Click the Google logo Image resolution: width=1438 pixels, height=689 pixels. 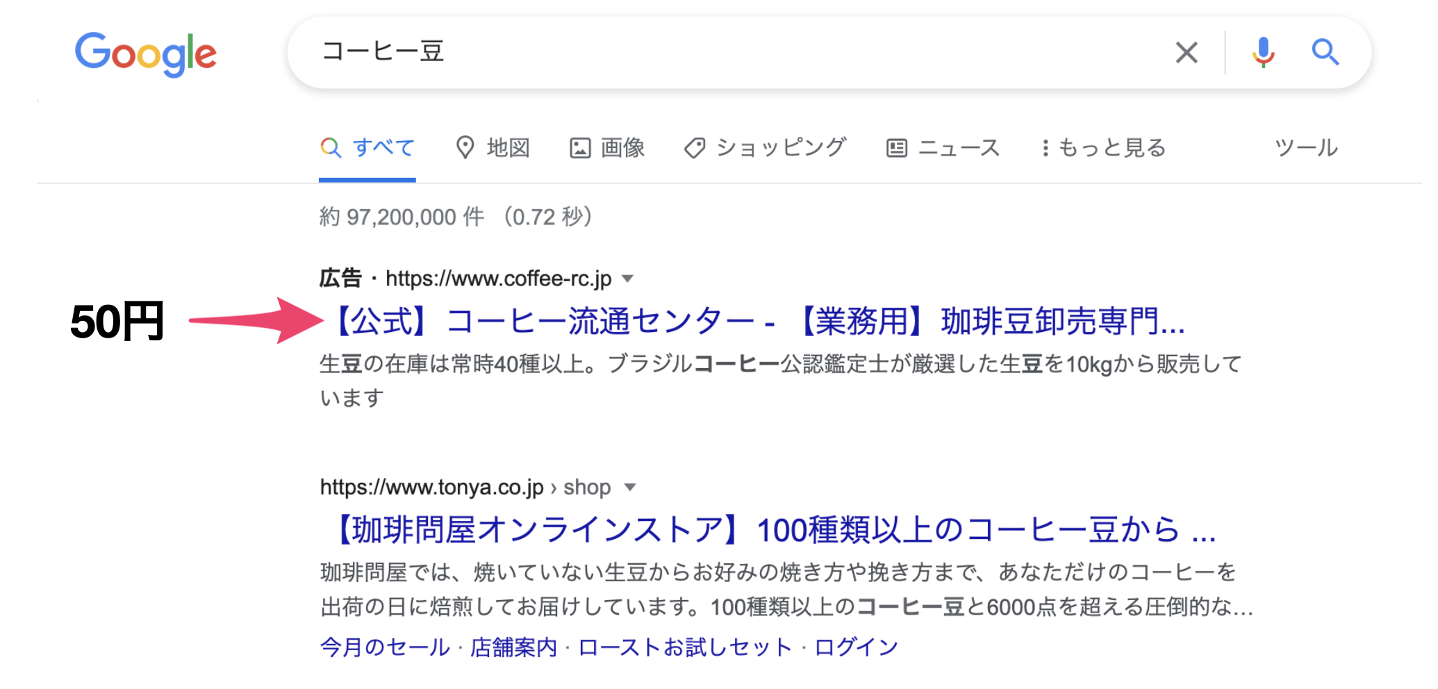click(146, 53)
